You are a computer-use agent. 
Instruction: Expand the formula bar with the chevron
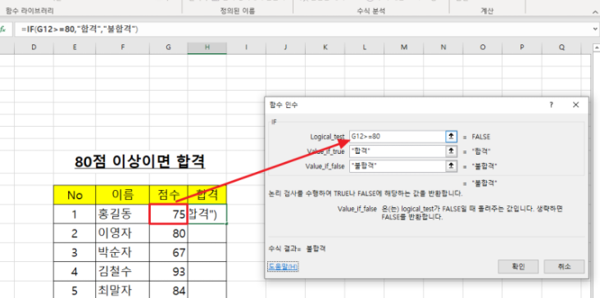tap(595, 29)
